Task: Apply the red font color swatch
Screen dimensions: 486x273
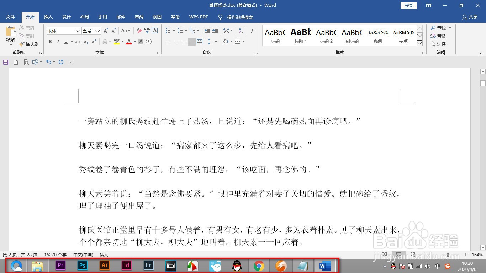Action: (129, 42)
